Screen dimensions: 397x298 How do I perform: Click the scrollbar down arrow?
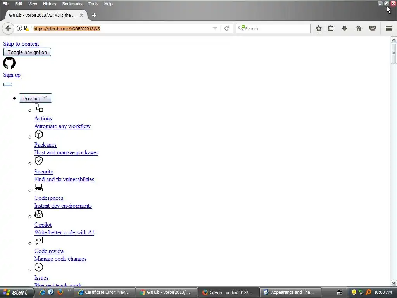click(x=394, y=283)
